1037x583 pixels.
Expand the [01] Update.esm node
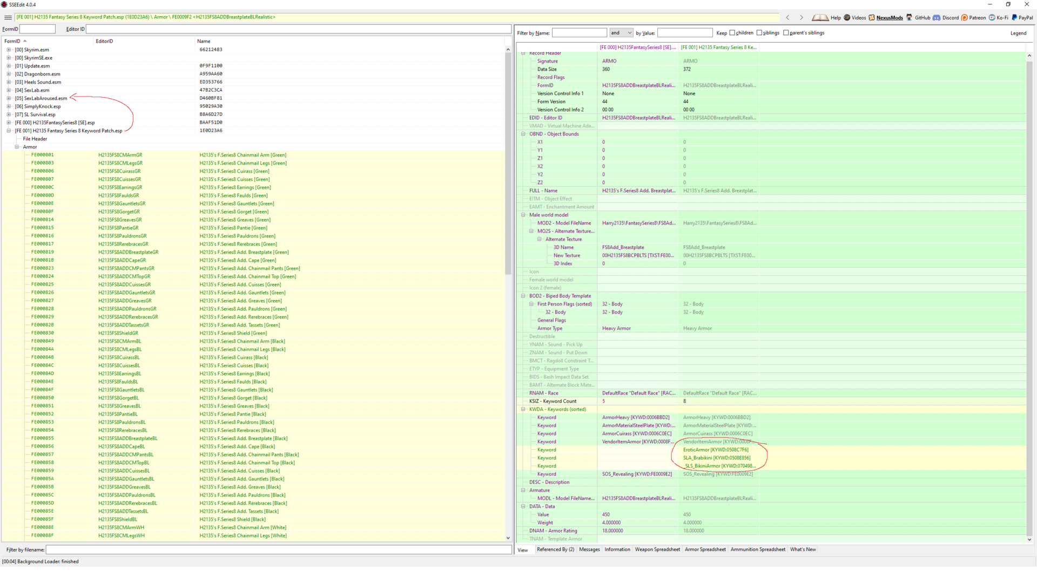coord(9,66)
